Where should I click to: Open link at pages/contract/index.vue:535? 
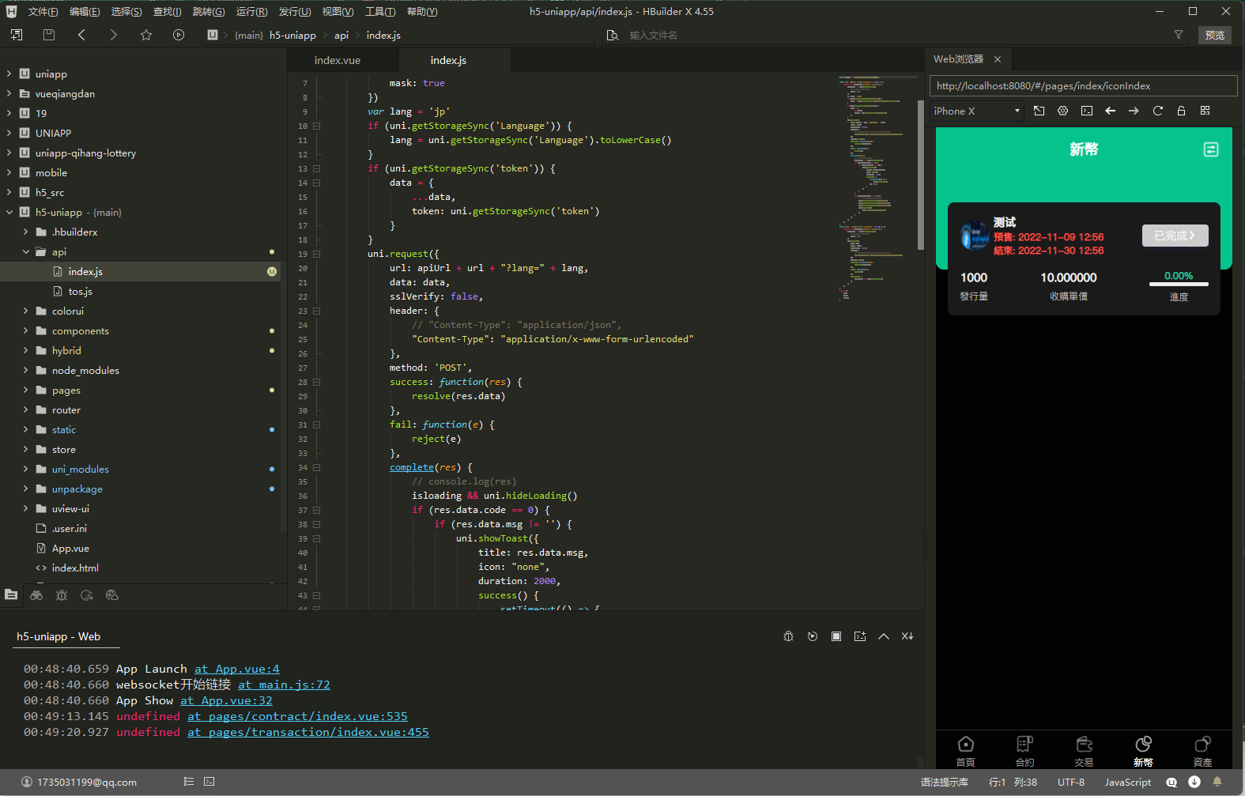[297, 716]
